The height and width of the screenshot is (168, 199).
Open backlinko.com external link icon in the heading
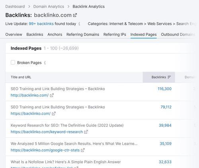tap(75, 15)
